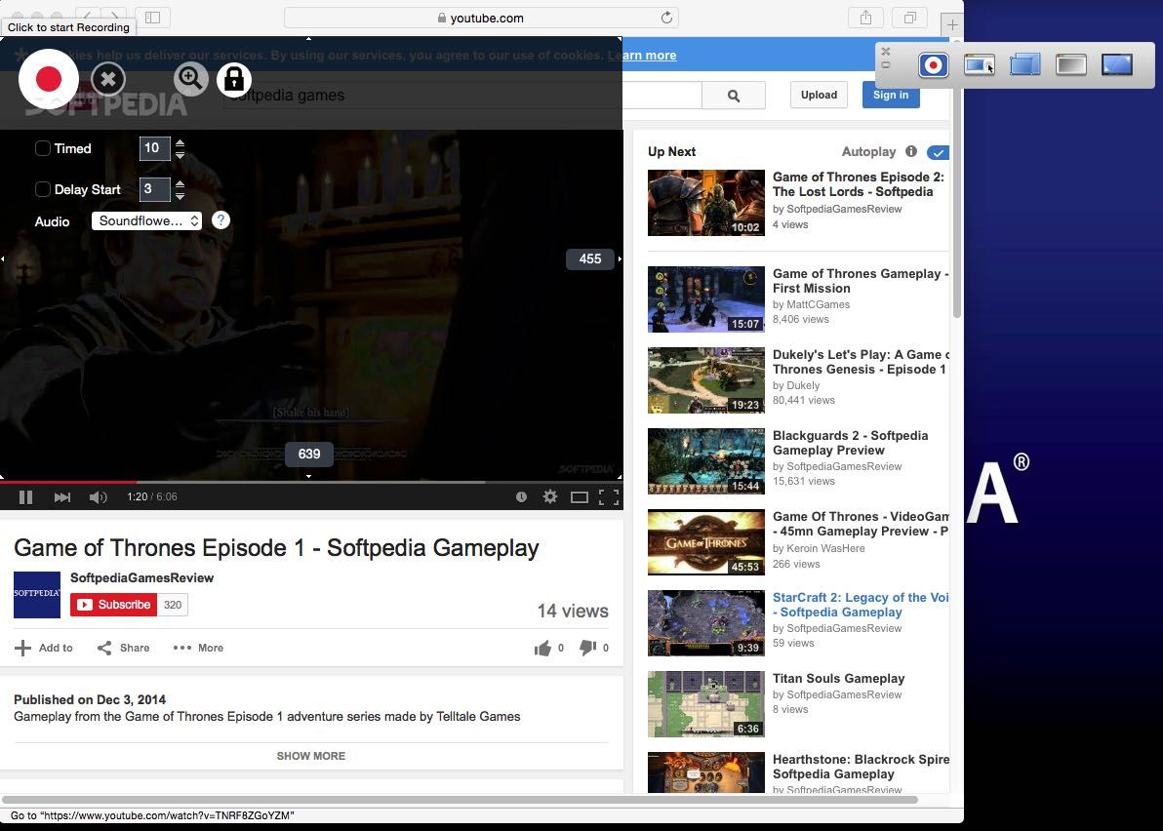1163x831 pixels.
Task: Switch to theater mode
Action: point(580,496)
